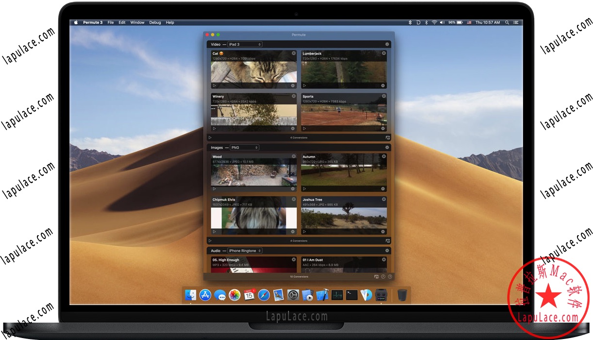The image size is (593, 340).
Task: Remove the Winery video with its X
Action: pyautogui.click(x=293, y=96)
